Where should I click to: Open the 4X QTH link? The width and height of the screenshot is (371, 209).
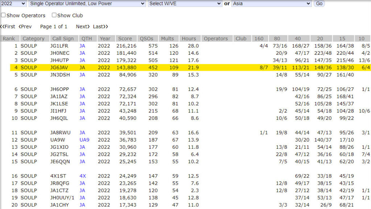click(x=83, y=176)
